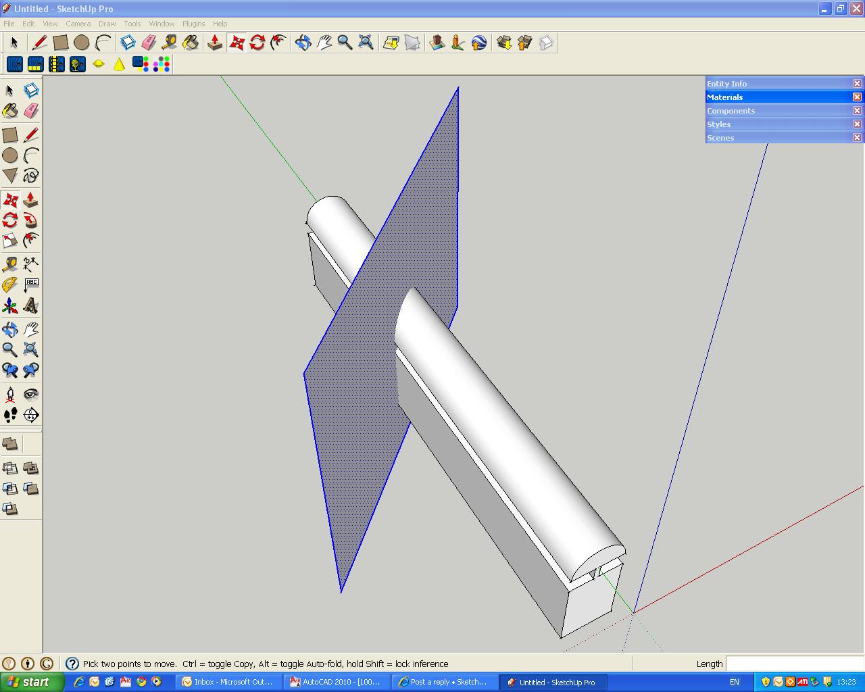Select the Position Camera tool
865x692 pixels.
tap(10, 395)
